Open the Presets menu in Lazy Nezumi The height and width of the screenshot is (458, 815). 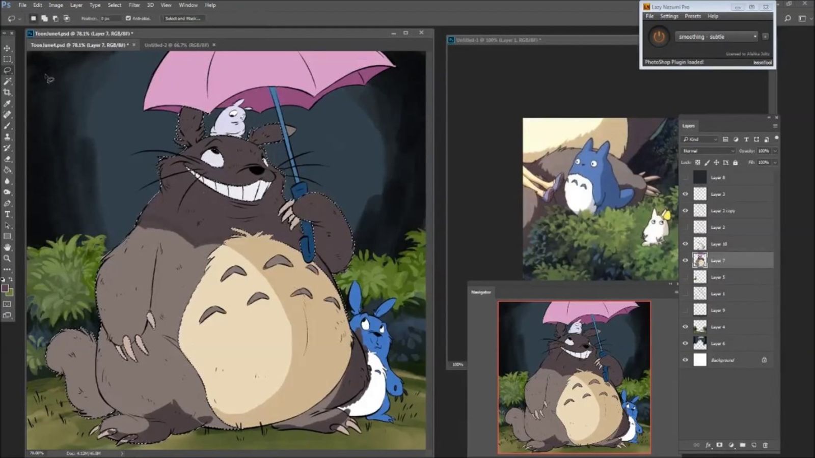coord(693,16)
